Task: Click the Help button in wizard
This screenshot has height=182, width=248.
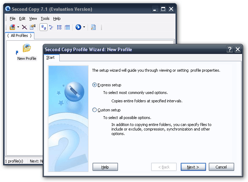Action: click(x=105, y=167)
